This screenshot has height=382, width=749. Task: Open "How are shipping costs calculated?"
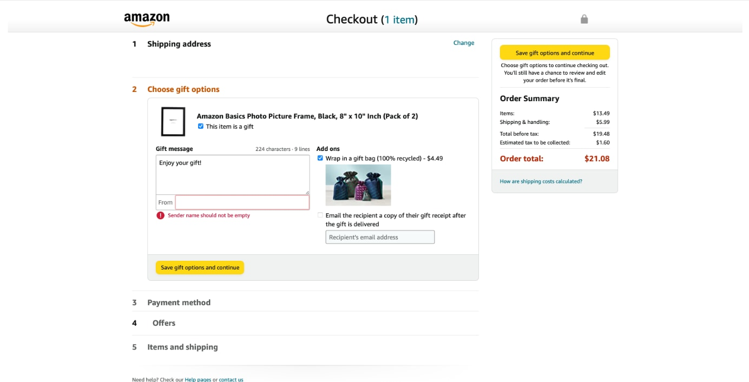(541, 181)
